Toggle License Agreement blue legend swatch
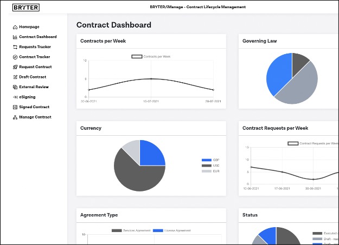This screenshot has height=245, width=339. click(158, 230)
